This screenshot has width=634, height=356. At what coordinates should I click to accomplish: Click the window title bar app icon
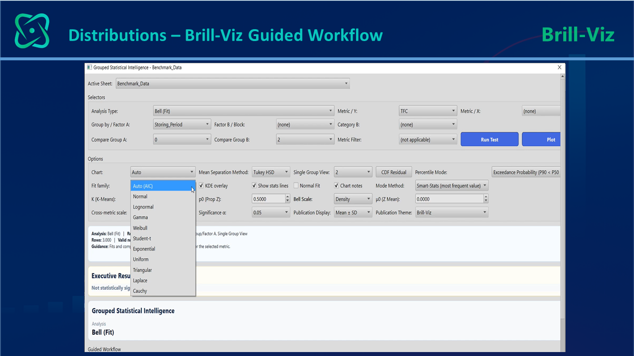[89, 67]
